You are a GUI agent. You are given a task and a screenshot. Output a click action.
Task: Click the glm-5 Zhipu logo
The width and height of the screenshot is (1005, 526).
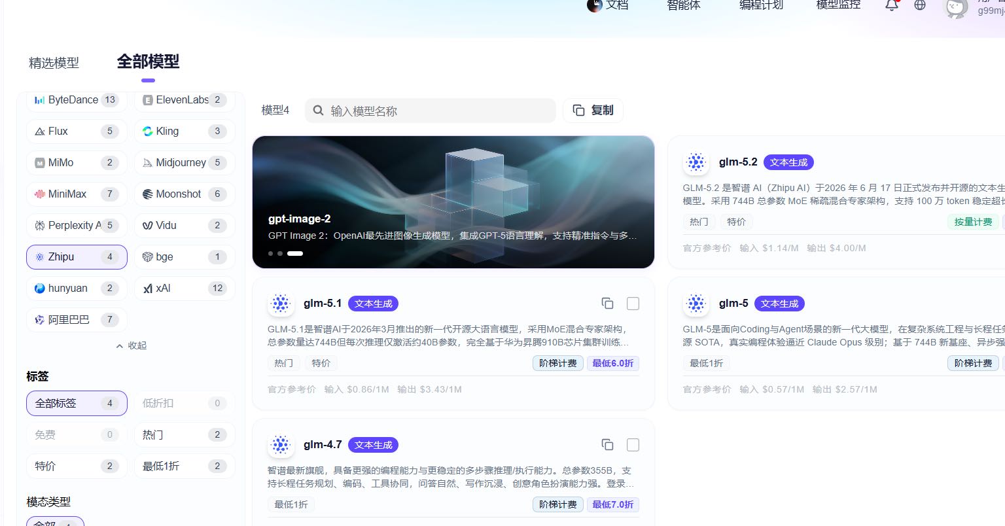point(696,304)
